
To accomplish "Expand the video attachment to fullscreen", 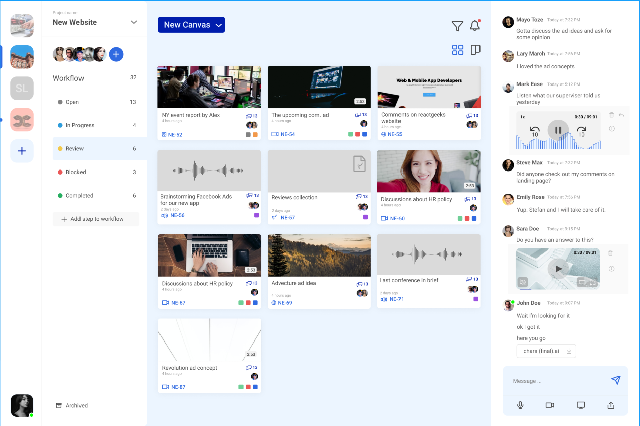I will (593, 282).
